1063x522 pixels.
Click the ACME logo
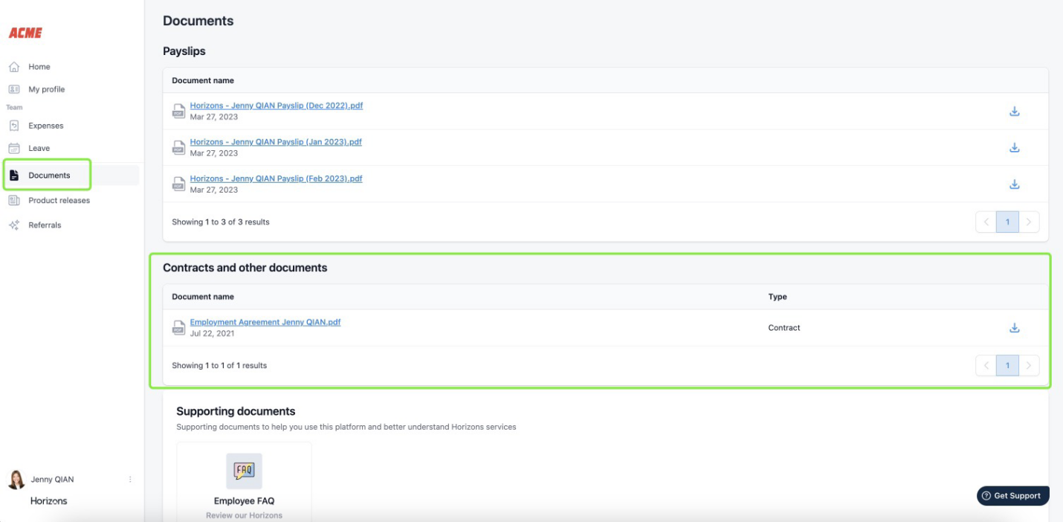pyautogui.click(x=25, y=33)
